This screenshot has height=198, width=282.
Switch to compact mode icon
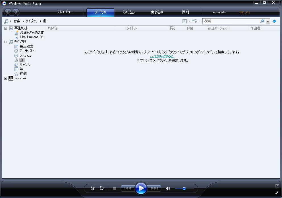(277, 192)
